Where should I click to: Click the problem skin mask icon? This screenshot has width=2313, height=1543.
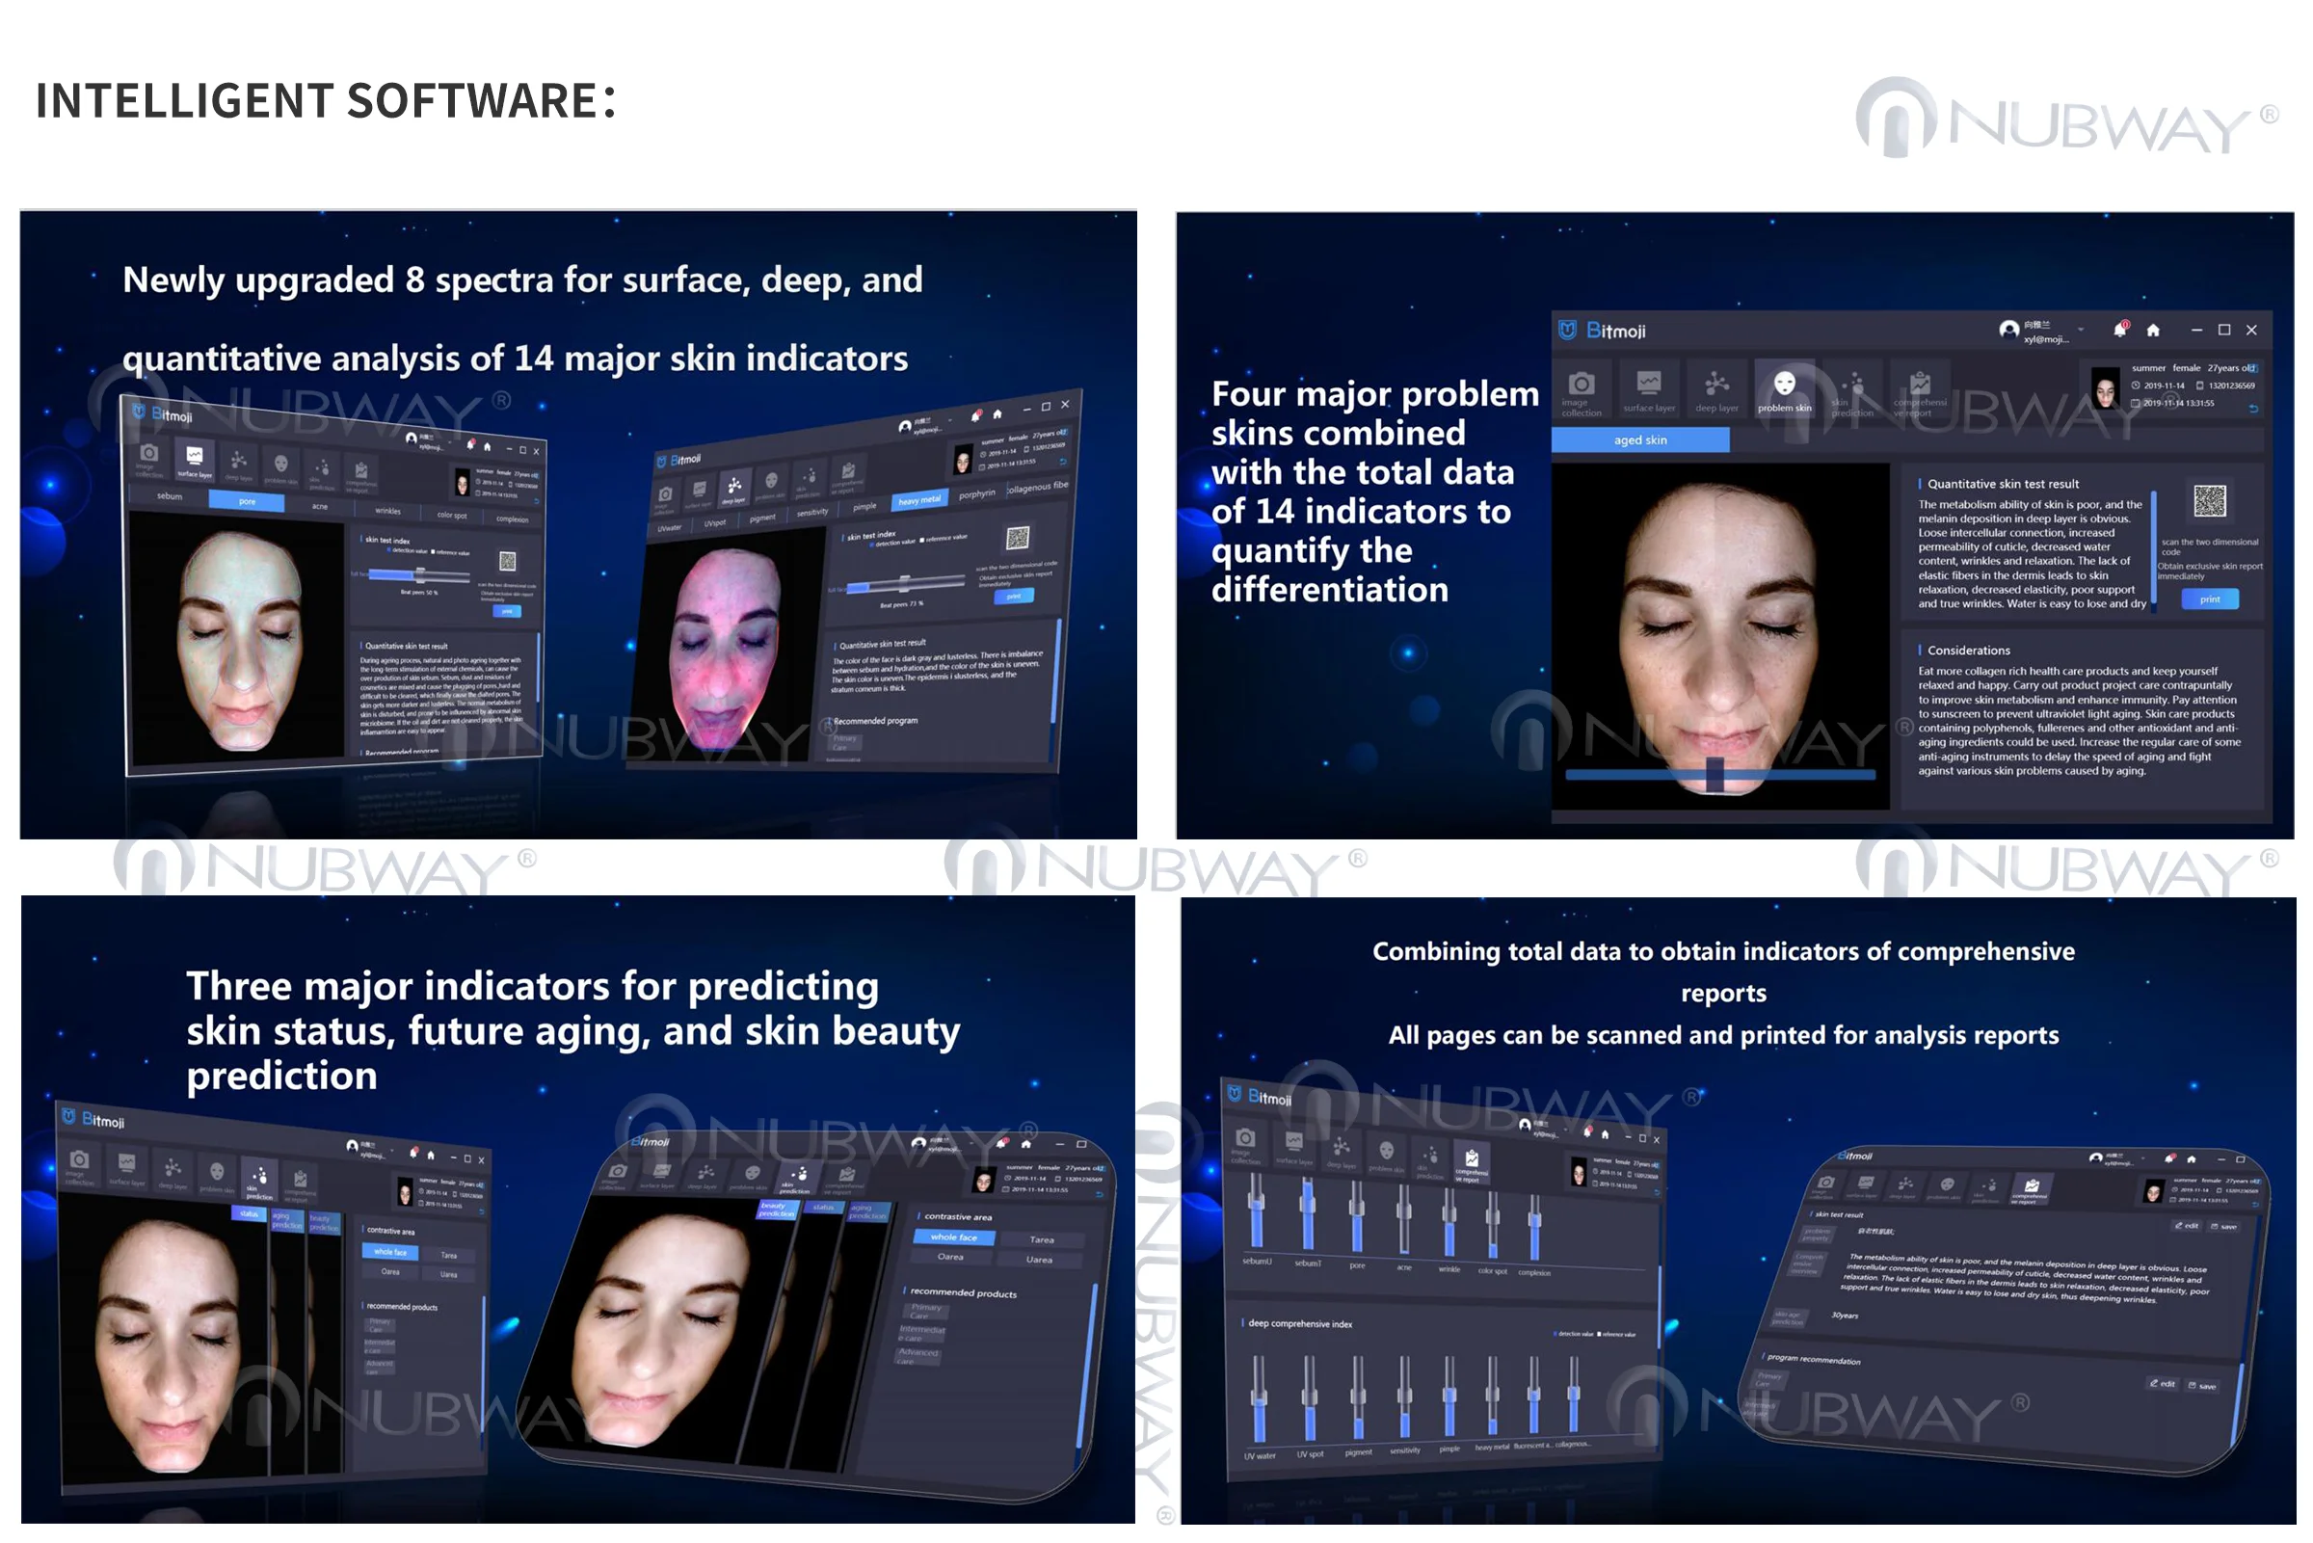[x=1785, y=385]
